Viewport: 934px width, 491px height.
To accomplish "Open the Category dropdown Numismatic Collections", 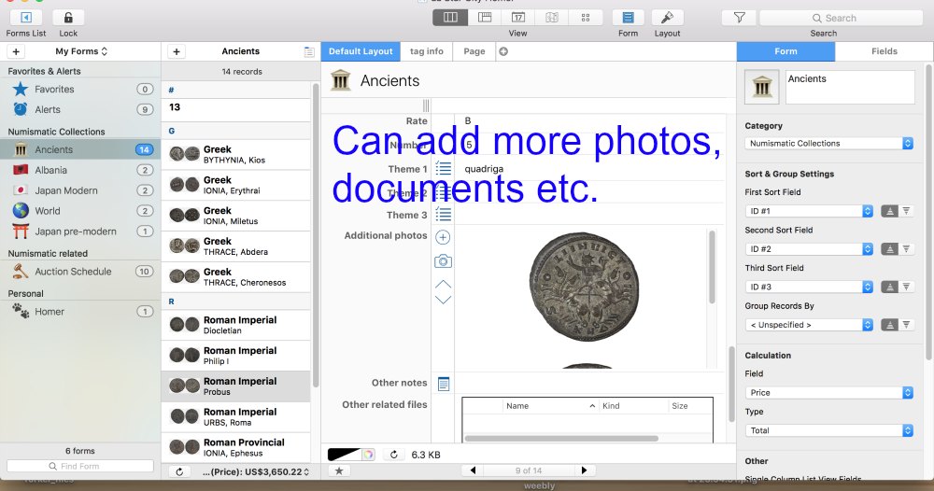I will pos(829,144).
